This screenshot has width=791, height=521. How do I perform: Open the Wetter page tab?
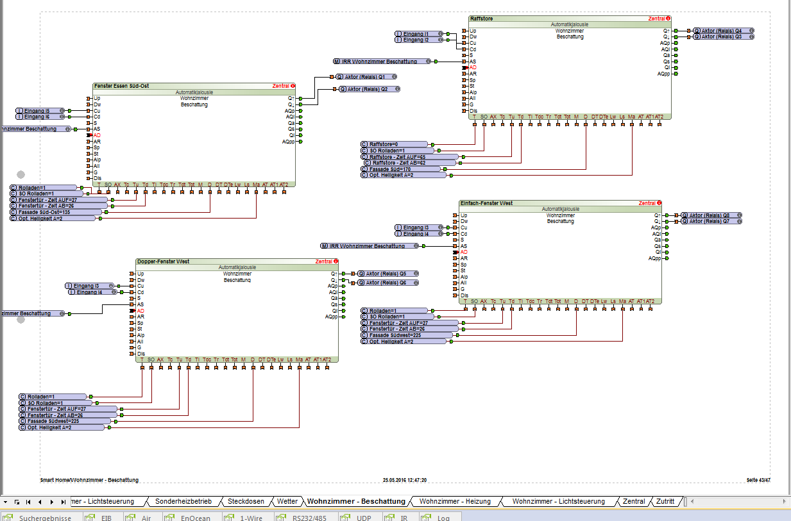tap(287, 501)
